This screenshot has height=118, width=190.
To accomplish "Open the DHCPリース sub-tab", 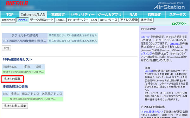I will coord(108,20).
